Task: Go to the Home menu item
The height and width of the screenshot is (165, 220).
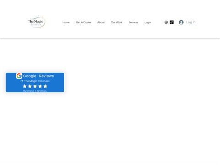Action: (66, 22)
